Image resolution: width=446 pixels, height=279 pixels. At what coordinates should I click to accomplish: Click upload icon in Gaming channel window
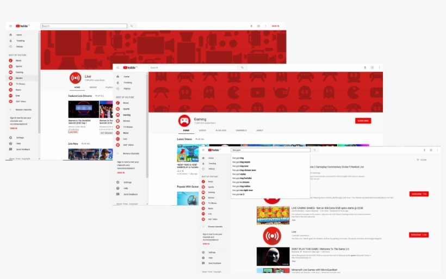point(365,67)
